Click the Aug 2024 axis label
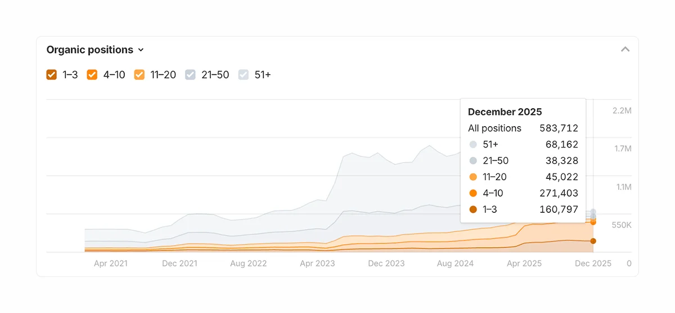 click(x=455, y=263)
